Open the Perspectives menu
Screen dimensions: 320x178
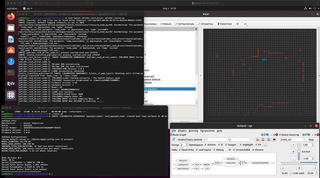click(x=207, y=131)
